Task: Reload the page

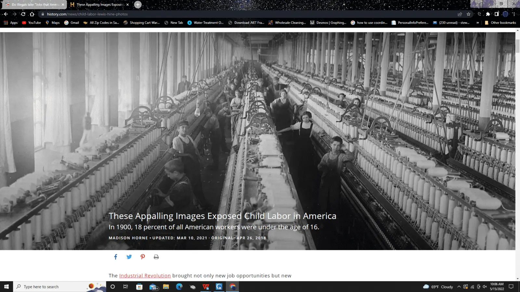Action: [x=23, y=14]
